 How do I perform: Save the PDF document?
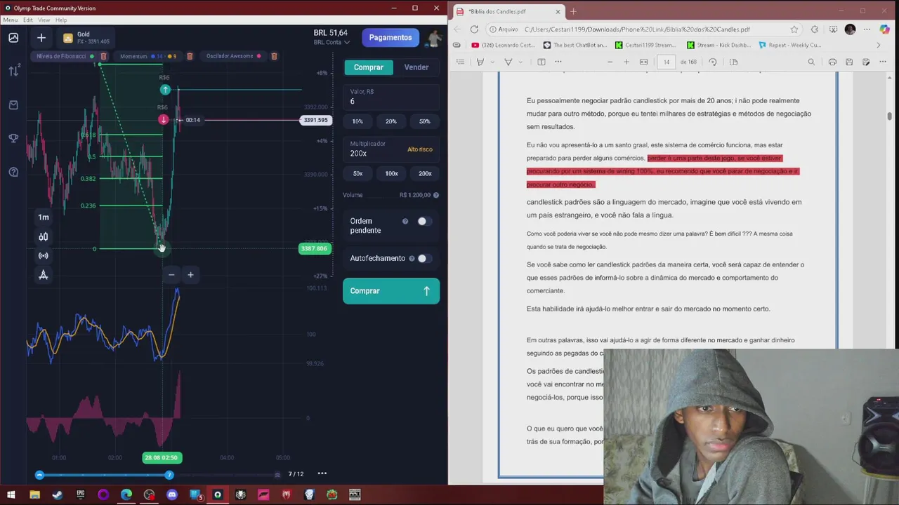[849, 62]
